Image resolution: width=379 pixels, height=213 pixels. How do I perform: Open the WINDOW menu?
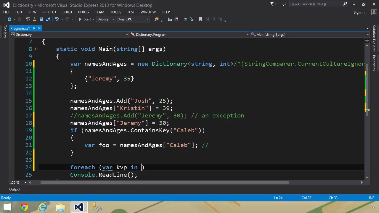point(148,12)
